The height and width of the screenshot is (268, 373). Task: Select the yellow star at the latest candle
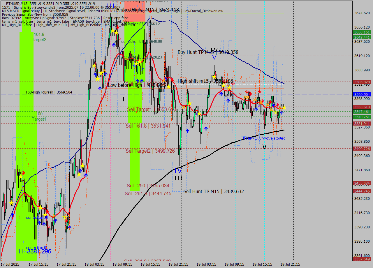coord(284,107)
